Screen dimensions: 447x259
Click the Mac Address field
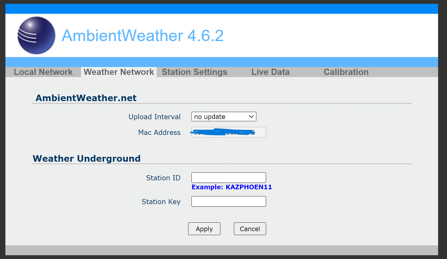[229, 132]
